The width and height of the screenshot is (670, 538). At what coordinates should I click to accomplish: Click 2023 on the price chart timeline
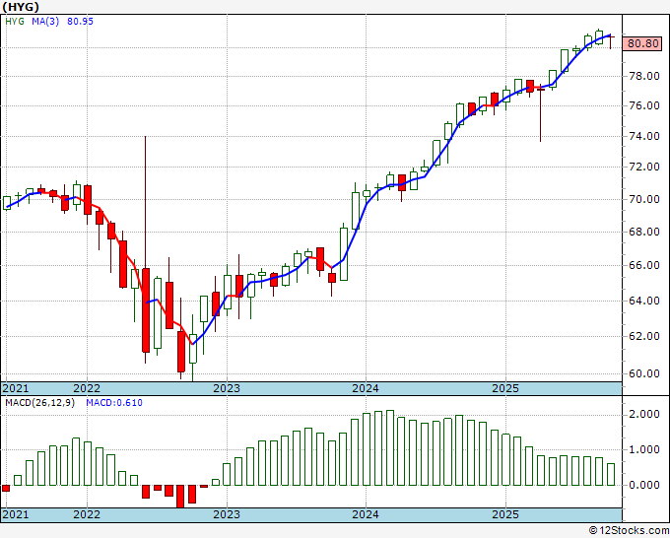pyautogui.click(x=227, y=388)
